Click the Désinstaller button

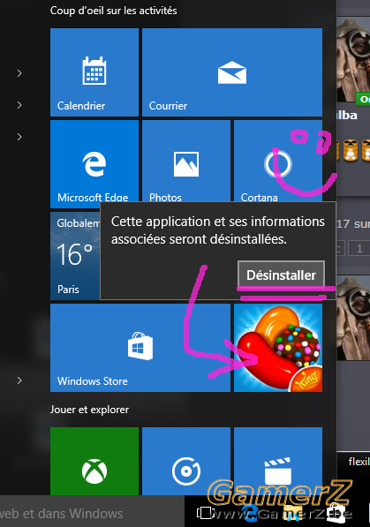coord(281,275)
